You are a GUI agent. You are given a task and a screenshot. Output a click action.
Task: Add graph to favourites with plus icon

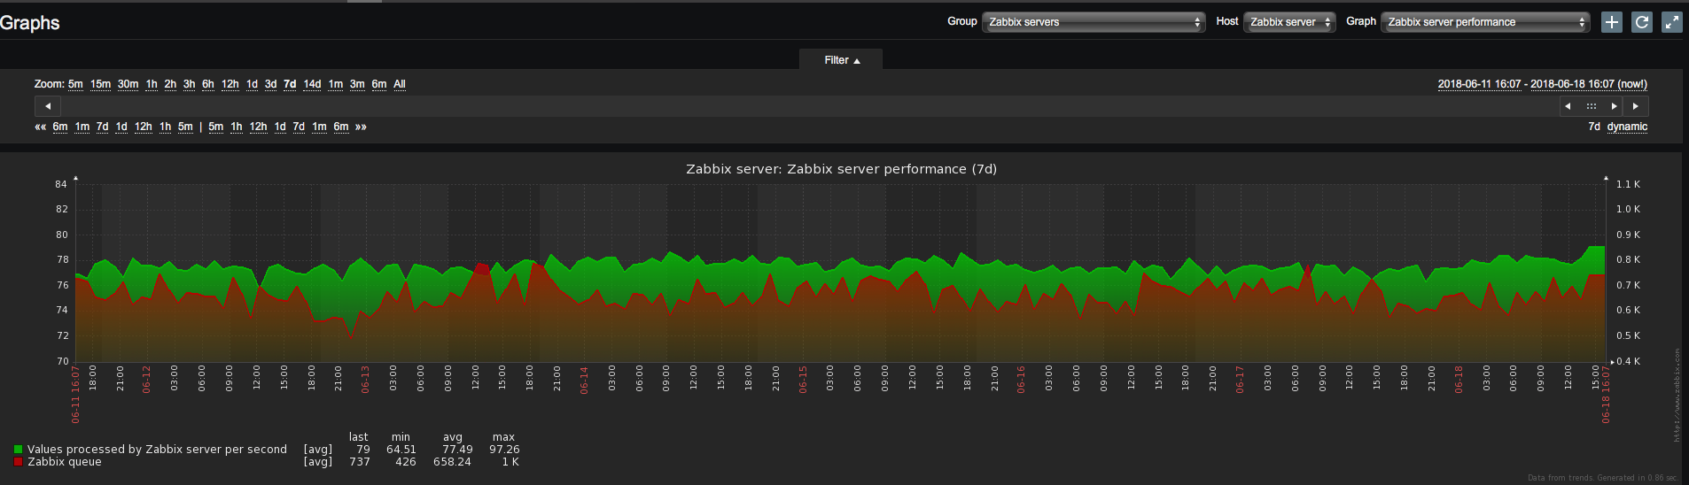1612,22
